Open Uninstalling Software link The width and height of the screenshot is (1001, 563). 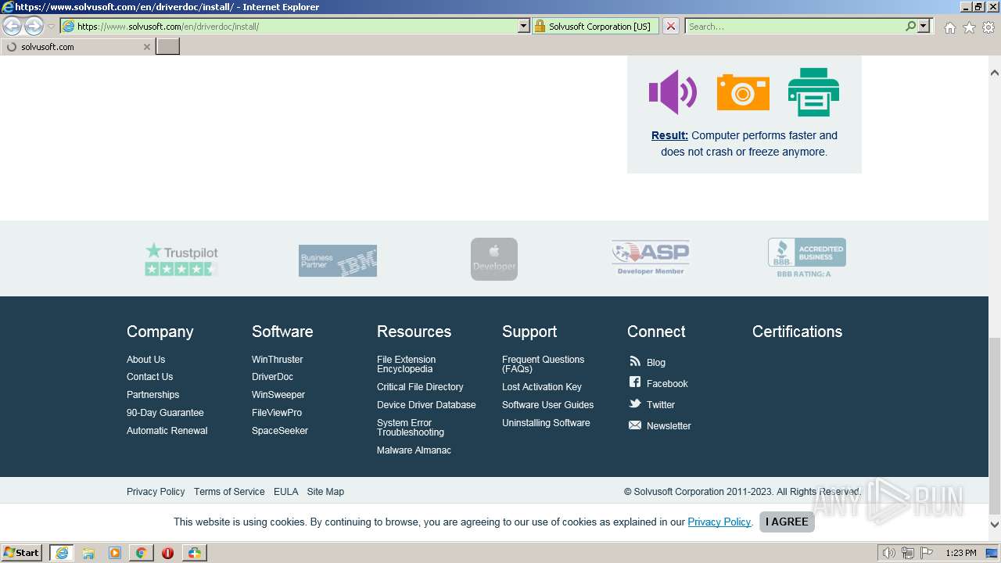547,423
